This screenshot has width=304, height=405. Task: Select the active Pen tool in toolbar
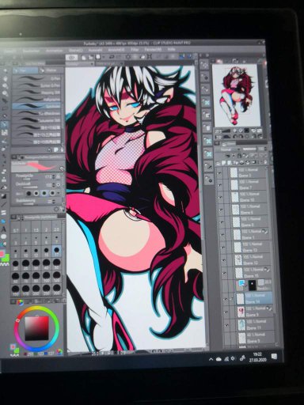(5, 124)
